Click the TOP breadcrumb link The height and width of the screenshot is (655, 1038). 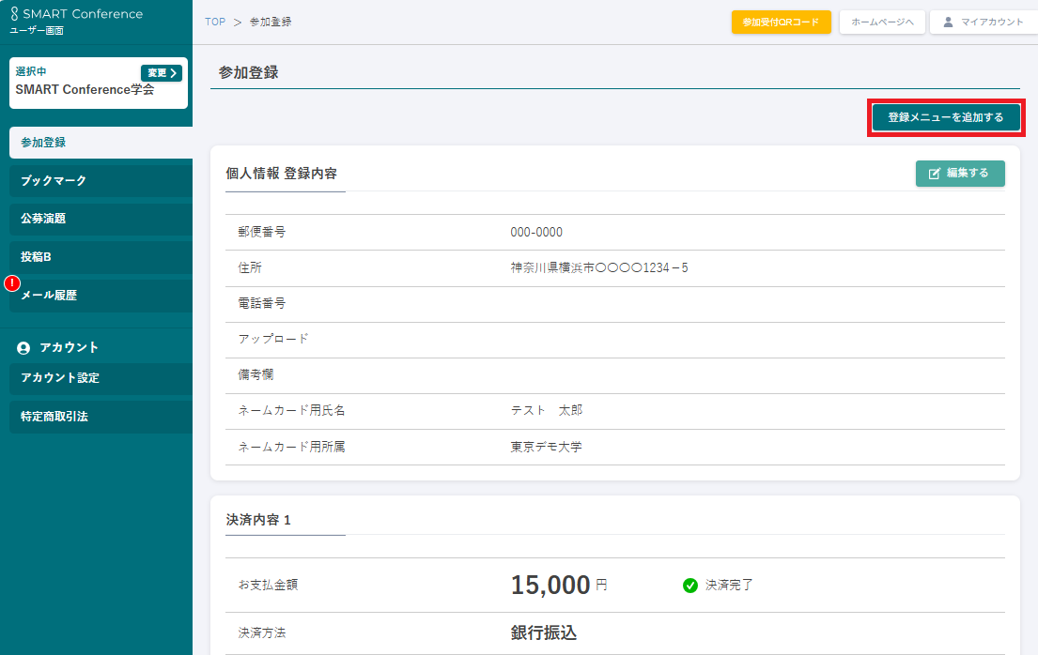[215, 22]
